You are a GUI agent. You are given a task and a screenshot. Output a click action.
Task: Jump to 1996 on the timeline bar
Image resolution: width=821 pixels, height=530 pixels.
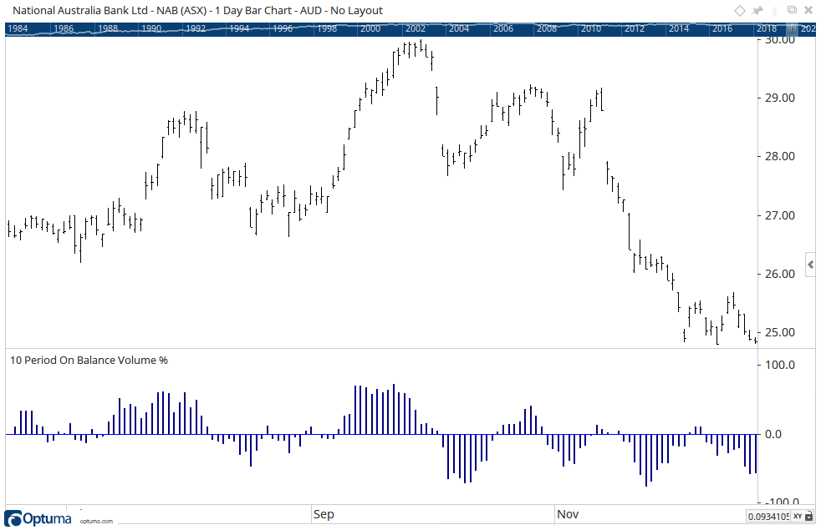[x=283, y=28]
